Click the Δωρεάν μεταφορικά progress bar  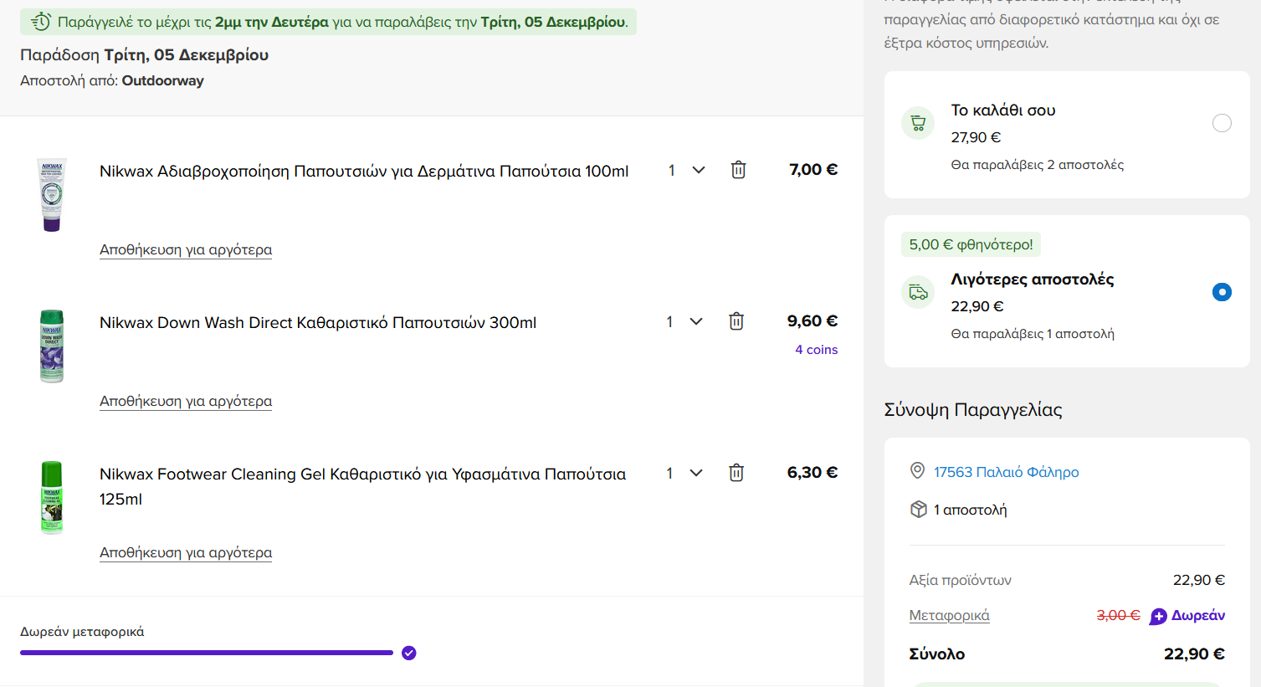coord(207,653)
